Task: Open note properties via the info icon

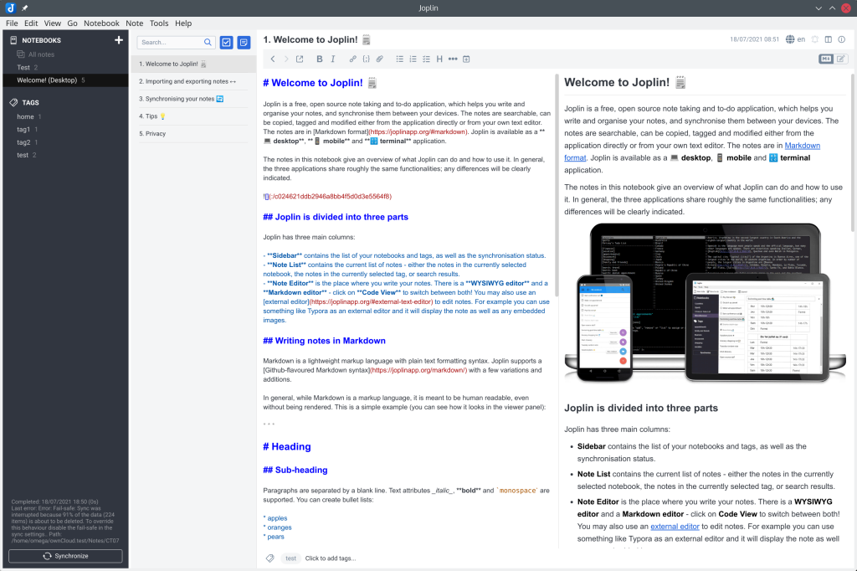Action: [x=841, y=39]
